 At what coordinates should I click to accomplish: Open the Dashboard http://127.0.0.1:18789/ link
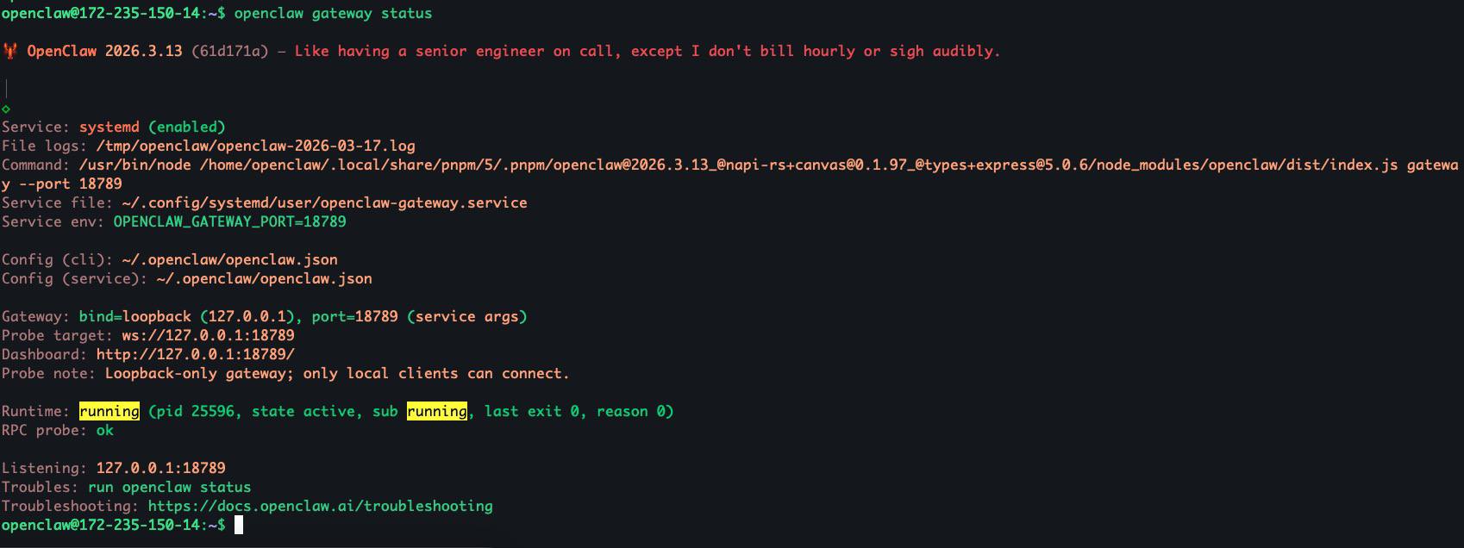pyautogui.click(x=195, y=355)
